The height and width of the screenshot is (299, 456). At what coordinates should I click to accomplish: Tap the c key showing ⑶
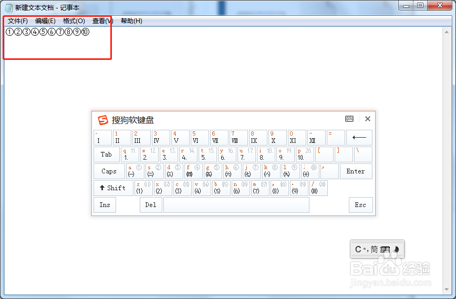183,188
